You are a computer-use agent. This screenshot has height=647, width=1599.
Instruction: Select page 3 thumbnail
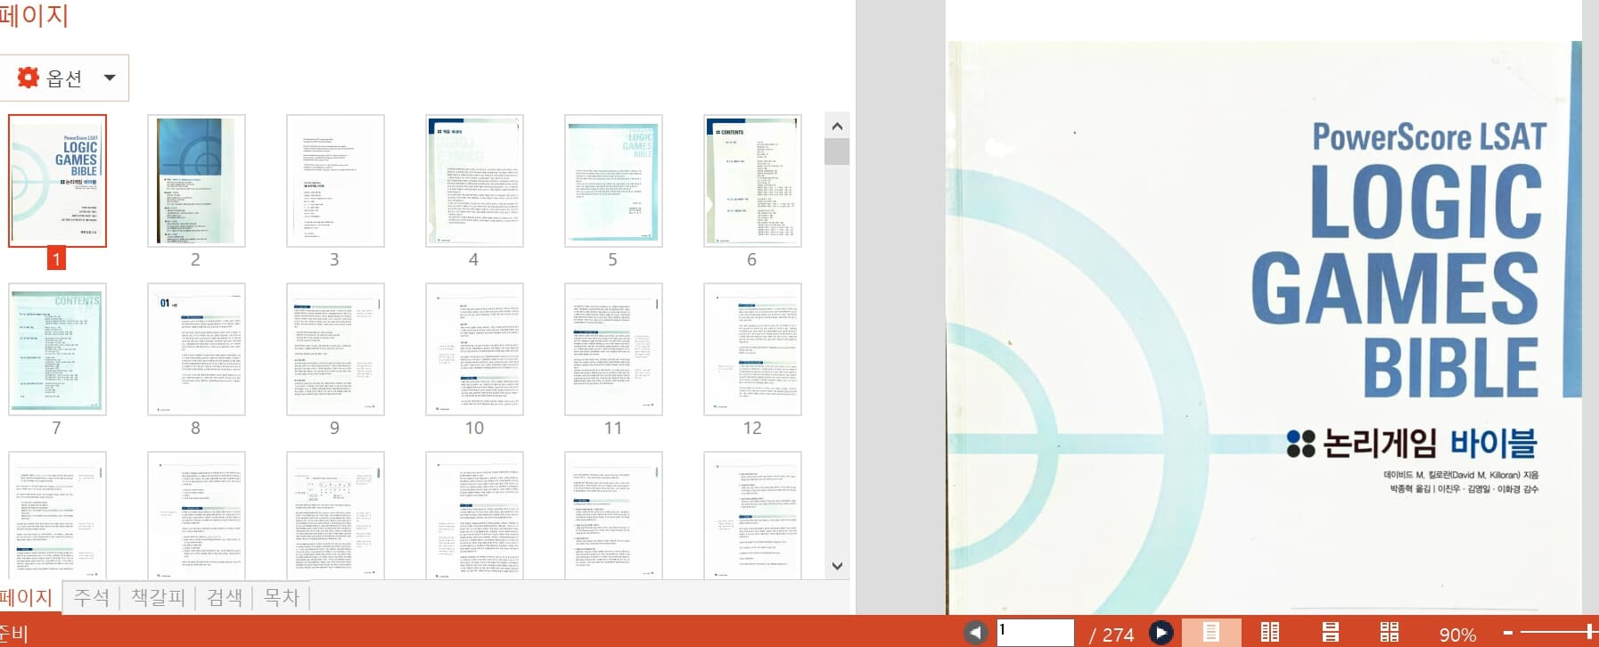tap(335, 181)
